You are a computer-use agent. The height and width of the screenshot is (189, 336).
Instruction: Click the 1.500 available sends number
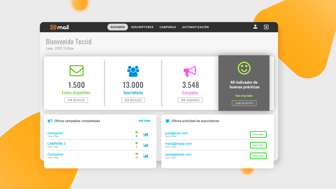coord(76,85)
